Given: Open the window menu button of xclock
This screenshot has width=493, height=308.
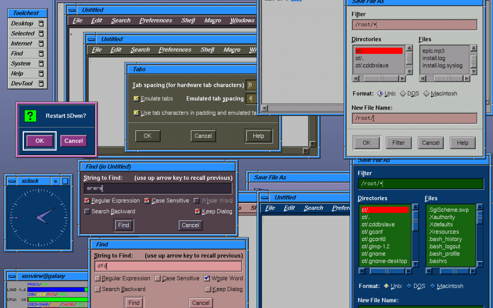Looking at the screenshot, I should coord(11,181).
